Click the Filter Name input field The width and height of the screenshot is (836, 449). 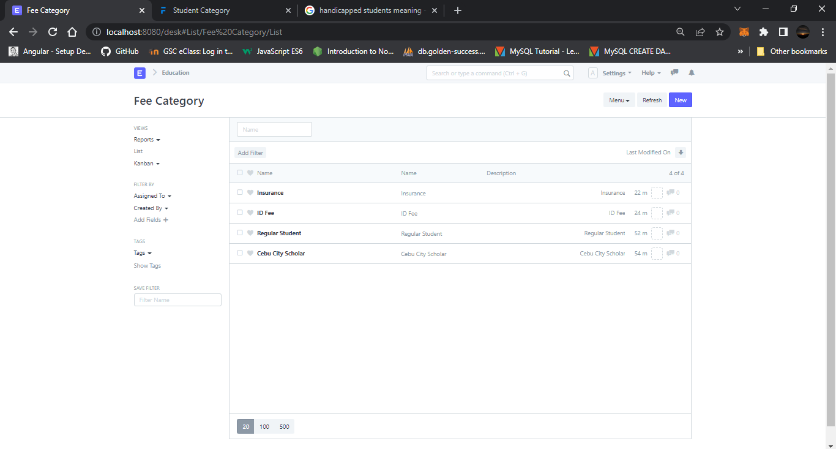click(177, 300)
